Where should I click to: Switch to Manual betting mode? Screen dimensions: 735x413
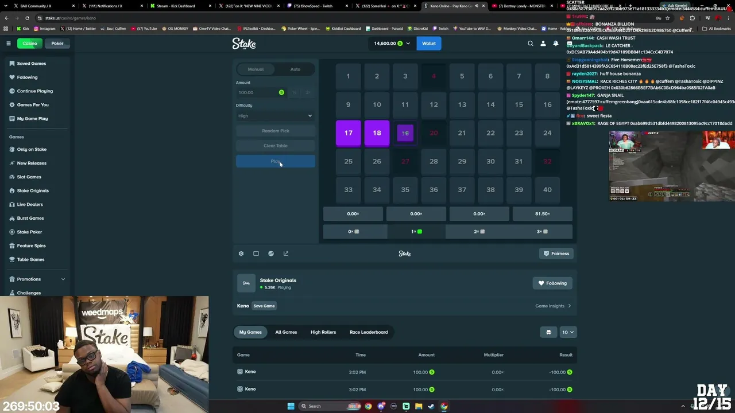pyautogui.click(x=256, y=69)
